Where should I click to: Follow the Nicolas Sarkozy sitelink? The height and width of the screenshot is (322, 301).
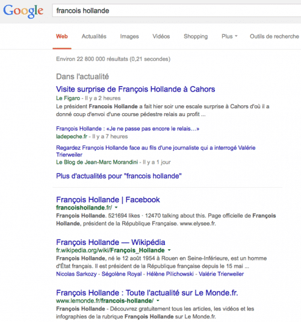76,274
